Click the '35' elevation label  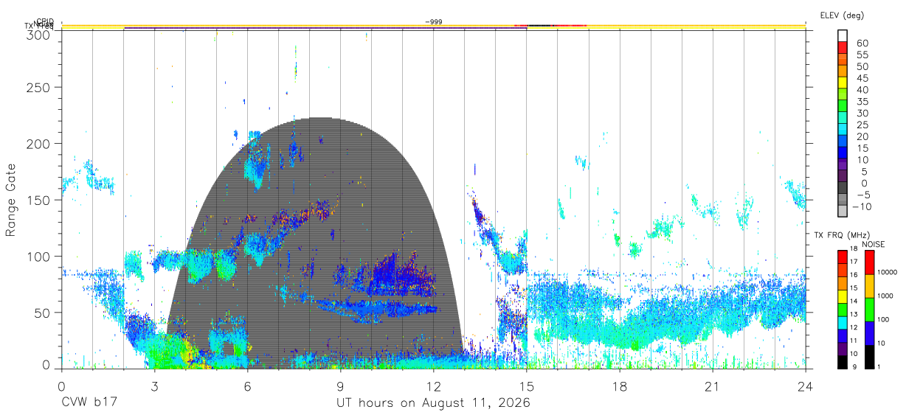[862, 102]
